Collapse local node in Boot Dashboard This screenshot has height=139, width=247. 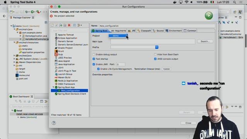12,111
